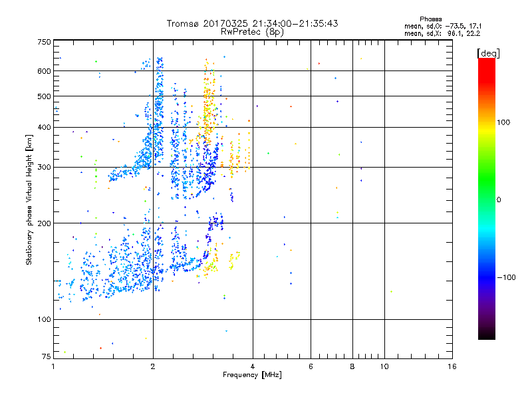This screenshot has height=399, width=532.
Task: Click the '16' frequency tick label
Action: [452, 366]
